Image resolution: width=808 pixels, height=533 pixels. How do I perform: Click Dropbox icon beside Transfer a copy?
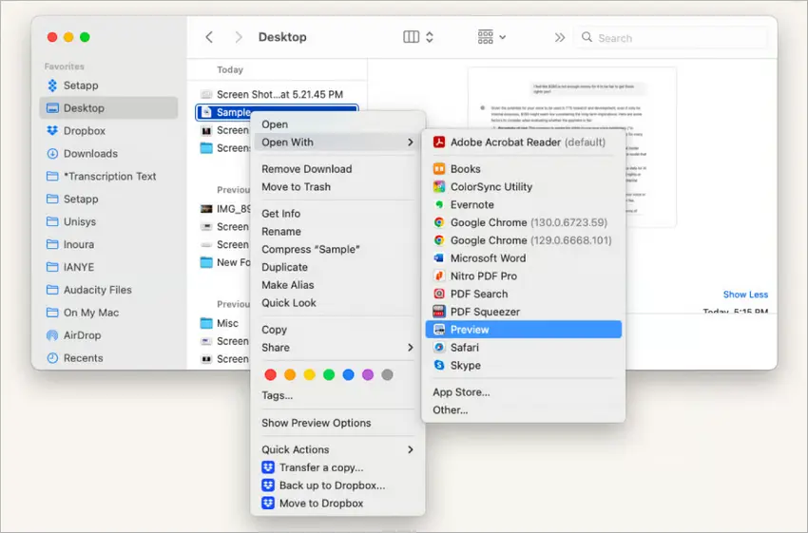point(268,467)
